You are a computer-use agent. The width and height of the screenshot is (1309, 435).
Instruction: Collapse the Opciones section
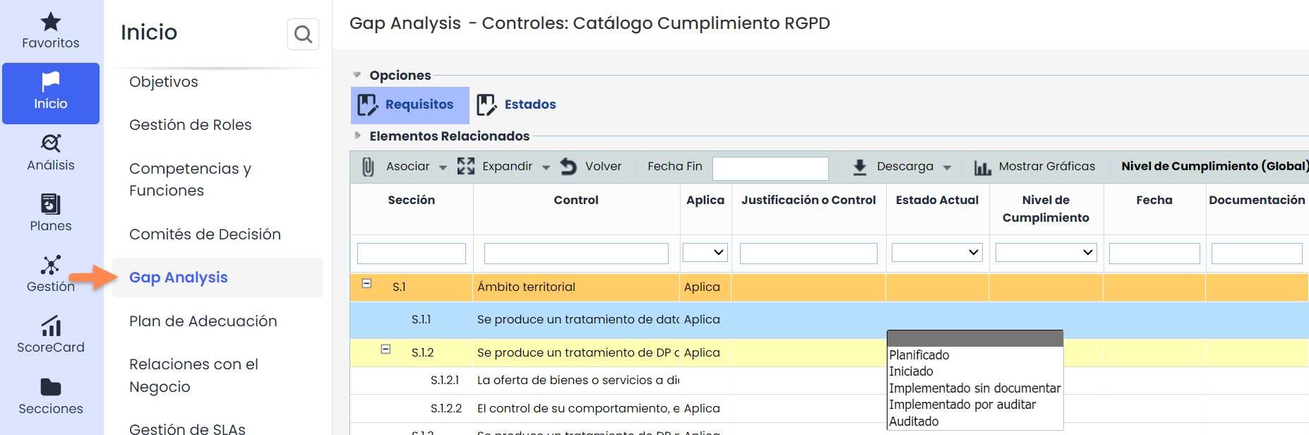[x=357, y=75]
